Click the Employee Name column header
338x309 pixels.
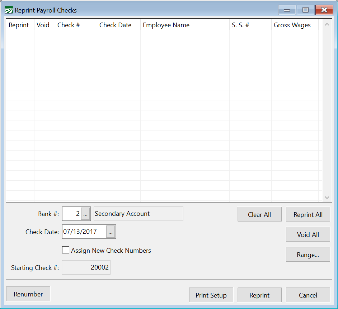point(166,25)
